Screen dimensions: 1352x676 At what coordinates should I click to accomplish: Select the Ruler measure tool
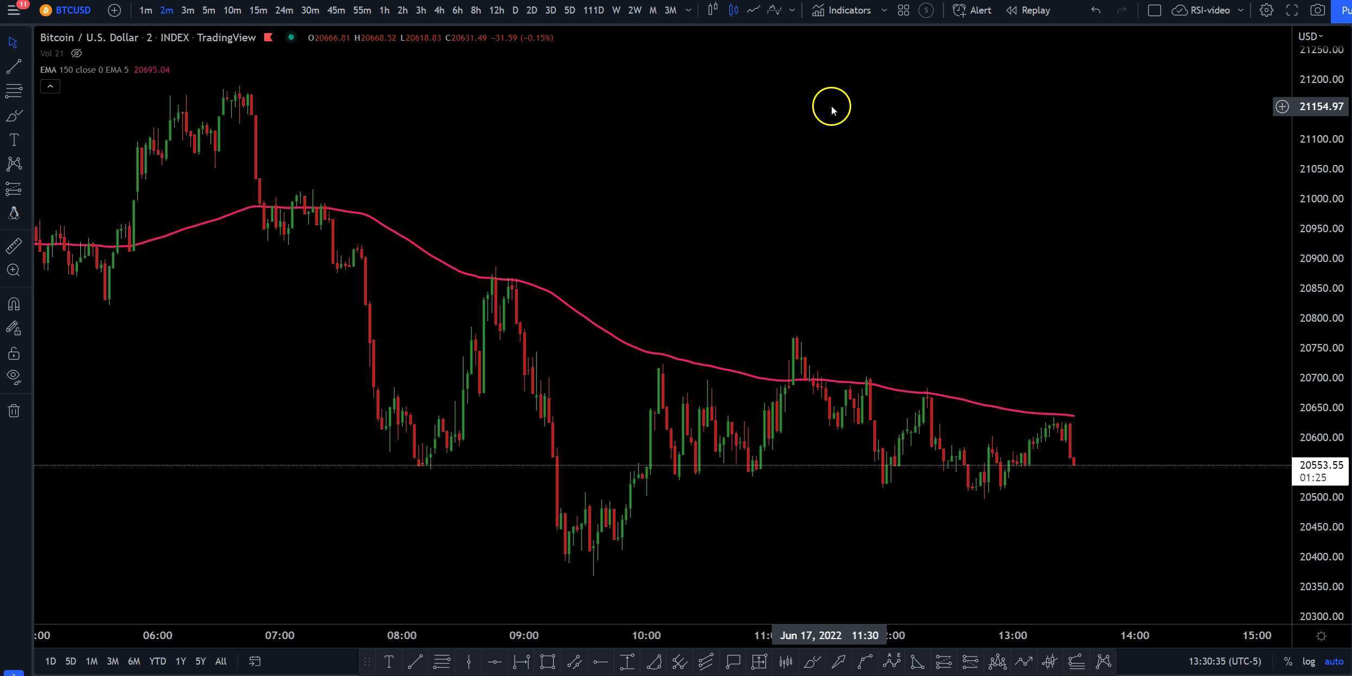tap(14, 246)
